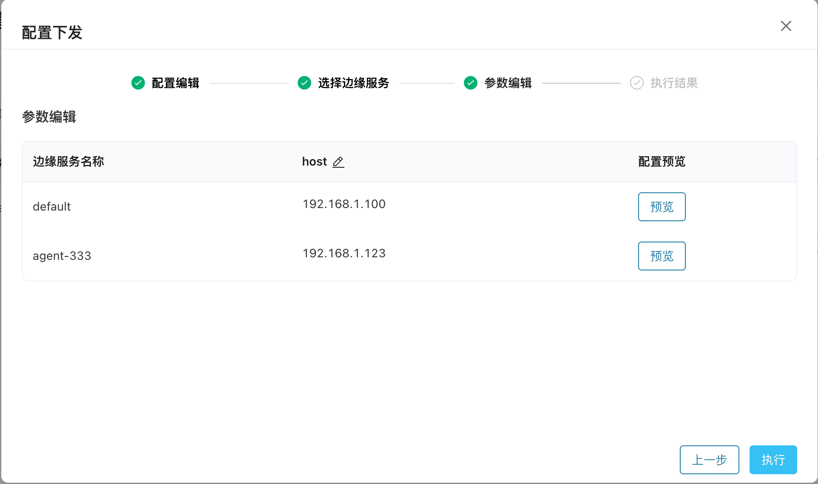The image size is (818, 484).
Task: Click the grey 执行结果 step circle icon
Action: (636, 83)
